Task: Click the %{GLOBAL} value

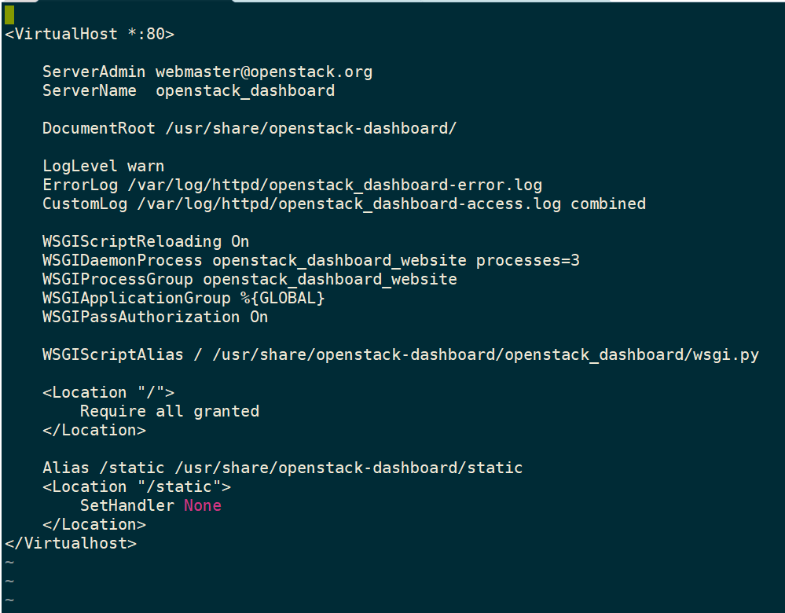Action: [283, 298]
